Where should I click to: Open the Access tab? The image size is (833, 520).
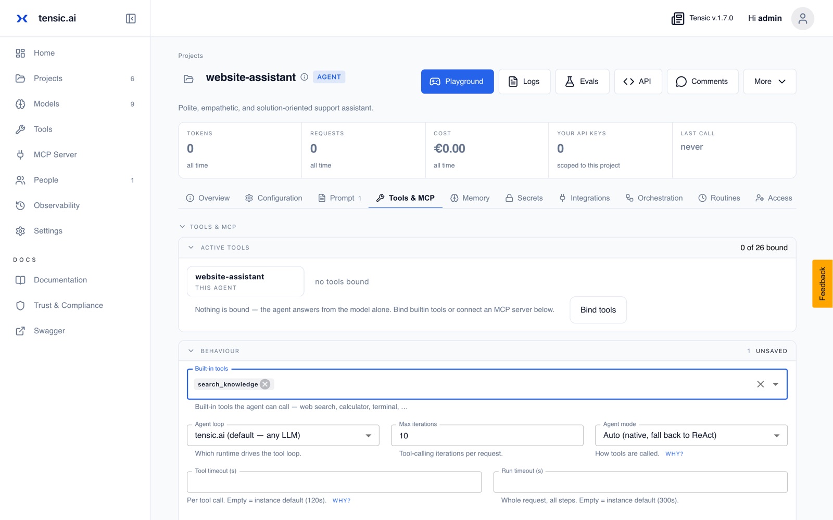click(x=774, y=198)
